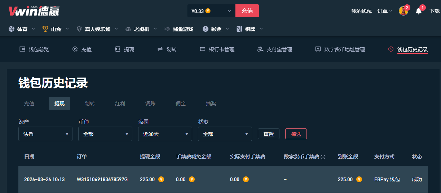Select the 佣金 history filter tab
The image size is (441, 193).
181,104
